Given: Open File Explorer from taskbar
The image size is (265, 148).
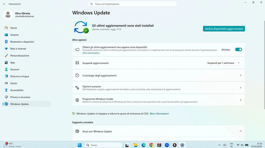Looking at the screenshot, I should pyautogui.click(x=136, y=145).
